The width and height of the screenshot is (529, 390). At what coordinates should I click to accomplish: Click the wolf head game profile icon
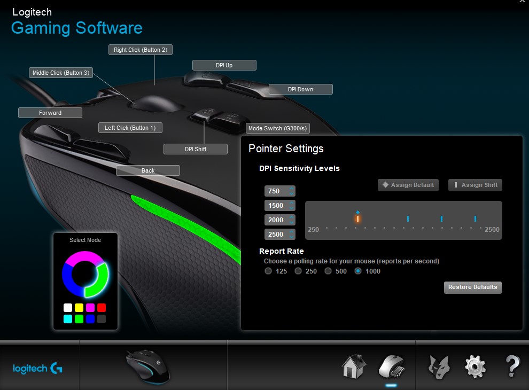[x=439, y=366]
